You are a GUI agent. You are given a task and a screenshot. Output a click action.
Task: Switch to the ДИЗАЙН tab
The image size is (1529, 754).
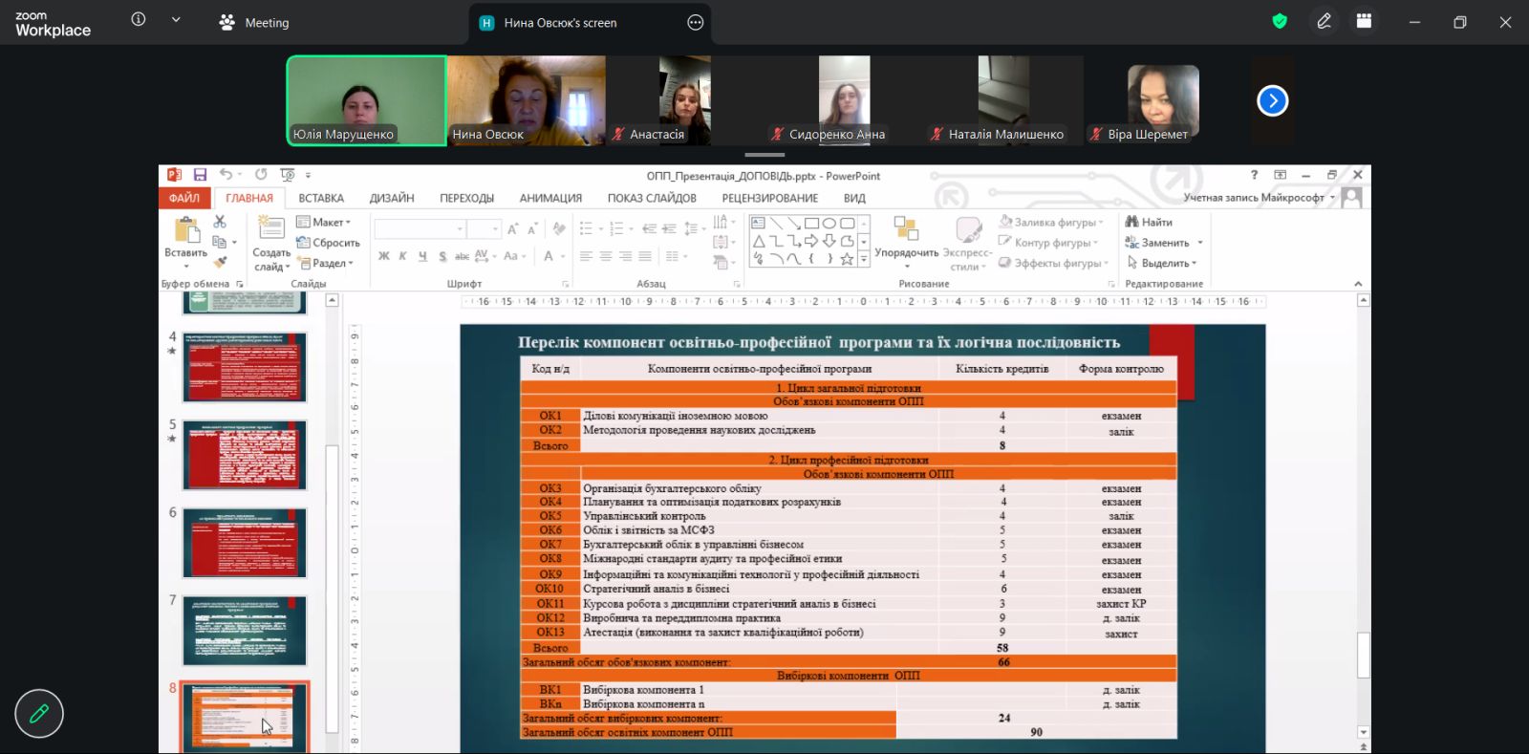coord(392,198)
